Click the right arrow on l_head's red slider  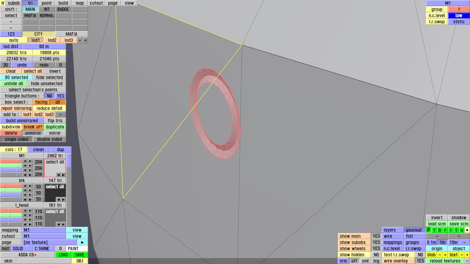[x=30, y=211]
